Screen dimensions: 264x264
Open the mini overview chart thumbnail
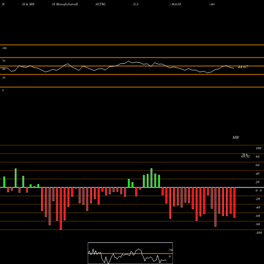tap(130, 253)
